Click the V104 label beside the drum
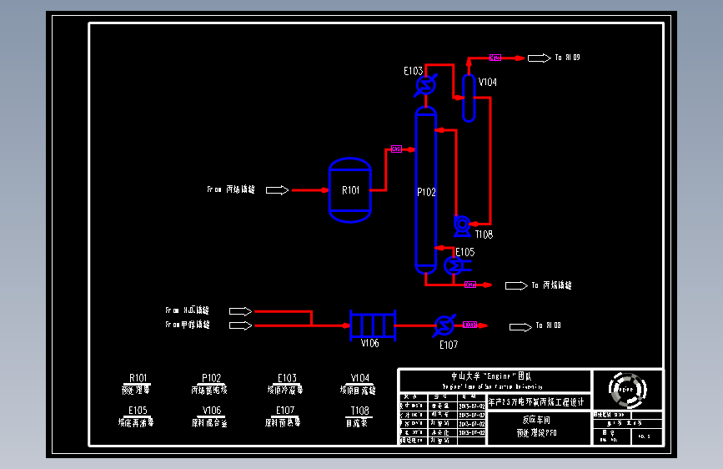Viewport: 723px width, 469px height. coord(487,82)
